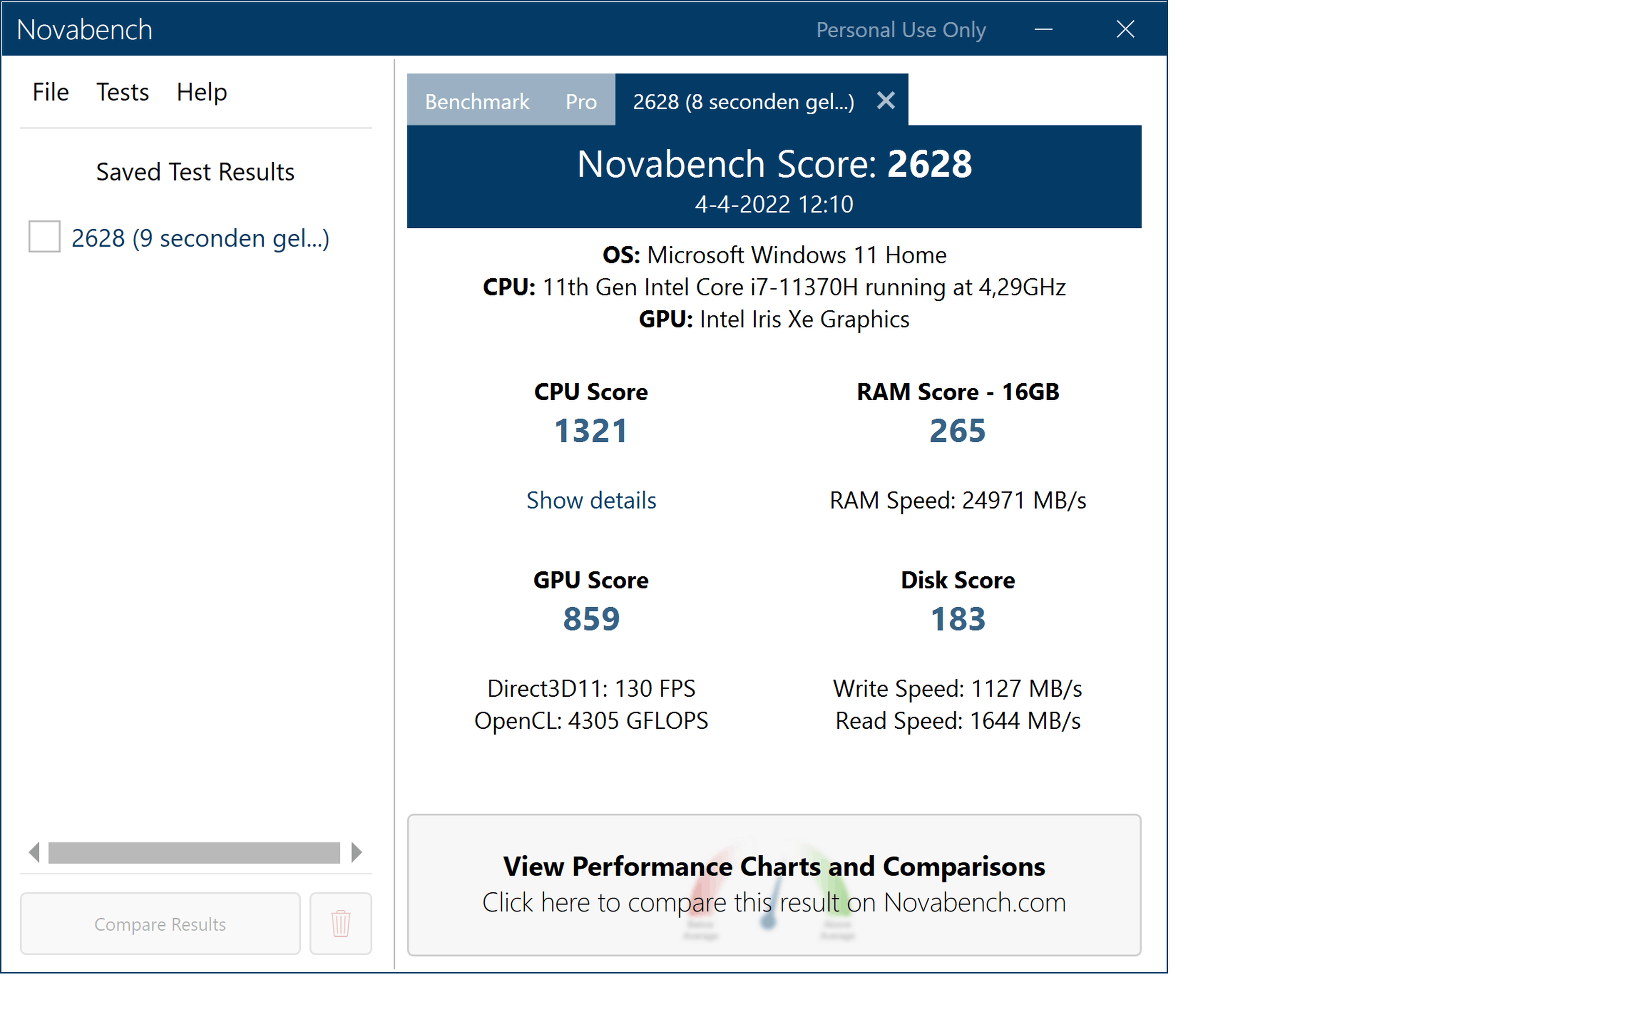Click Show details under CPU Score

pos(591,500)
